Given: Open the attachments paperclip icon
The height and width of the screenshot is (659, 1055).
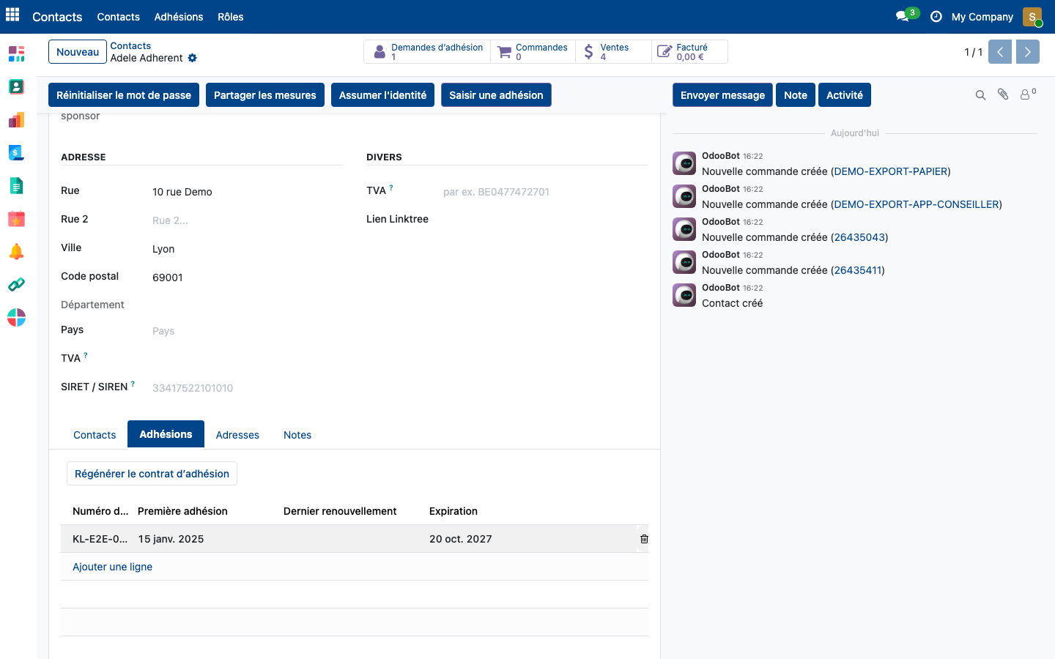Looking at the screenshot, I should [x=1003, y=94].
